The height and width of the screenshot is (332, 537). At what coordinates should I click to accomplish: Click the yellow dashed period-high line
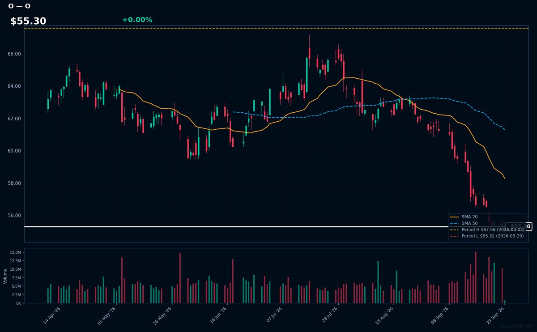[276, 29]
